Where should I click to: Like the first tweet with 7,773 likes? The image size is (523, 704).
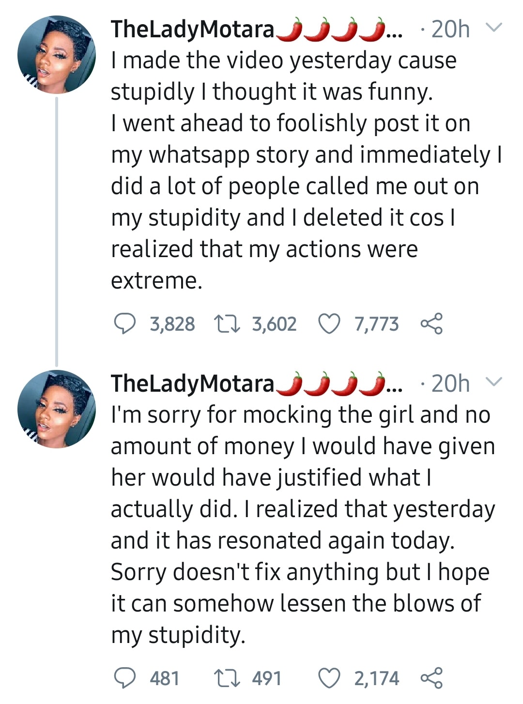click(329, 324)
